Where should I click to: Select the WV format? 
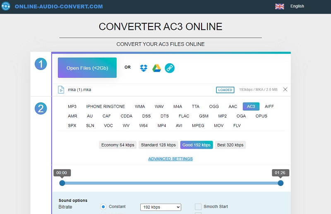(126, 125)
